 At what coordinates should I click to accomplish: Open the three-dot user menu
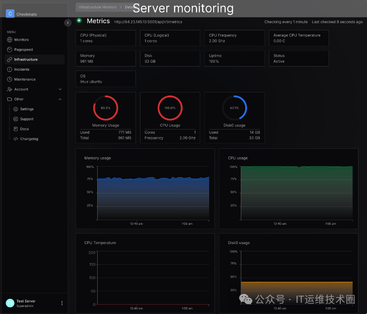pyautogui.click(x=62, y=303)
